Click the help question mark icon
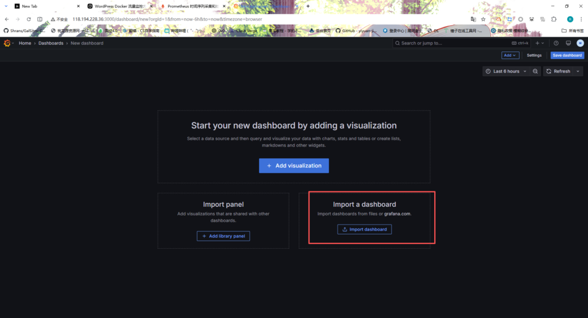Image resolution: width=588 pixels, height=318 pixels. pyautogui.click(x=556, y=43)
